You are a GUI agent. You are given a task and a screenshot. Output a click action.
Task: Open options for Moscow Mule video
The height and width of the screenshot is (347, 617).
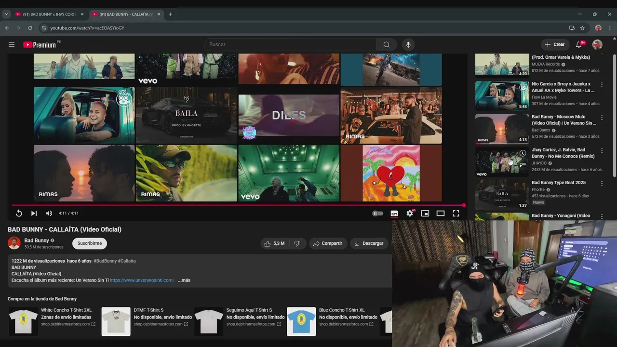(602, 118)
